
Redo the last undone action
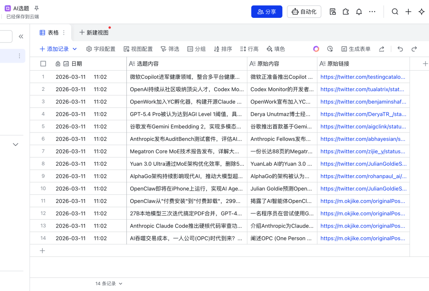click(x=414, y=49)
